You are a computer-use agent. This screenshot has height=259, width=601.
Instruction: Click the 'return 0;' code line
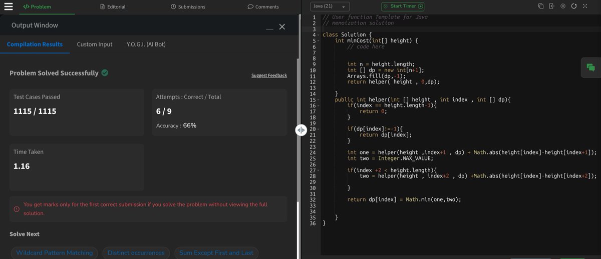coord(374,111)
